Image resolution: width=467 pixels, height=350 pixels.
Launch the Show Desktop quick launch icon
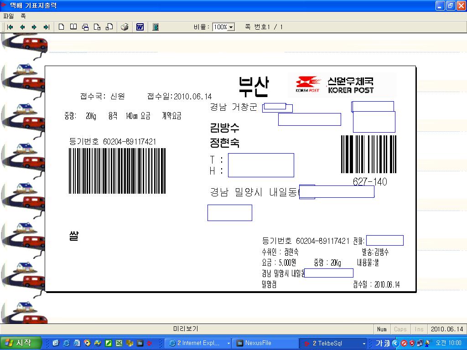click(x=56, y=343)
